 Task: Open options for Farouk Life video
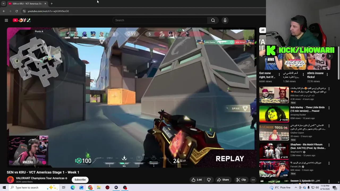pos(329,163)
